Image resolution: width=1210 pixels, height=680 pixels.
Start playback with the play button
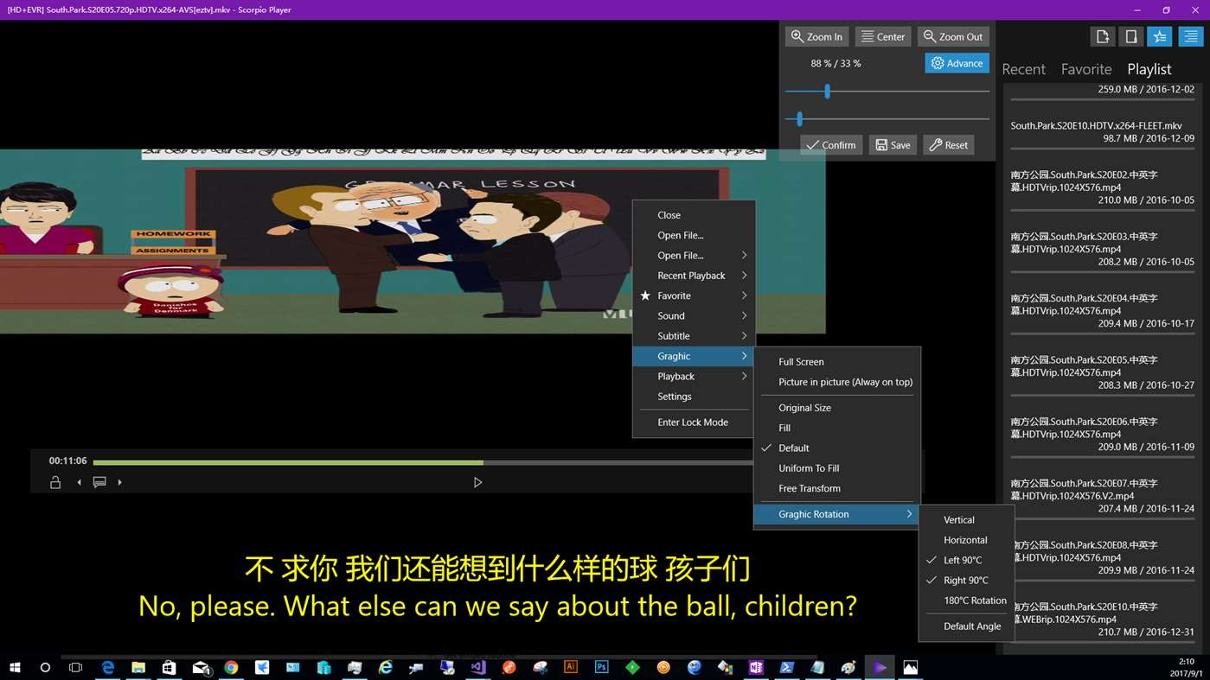tap(477, 482)
